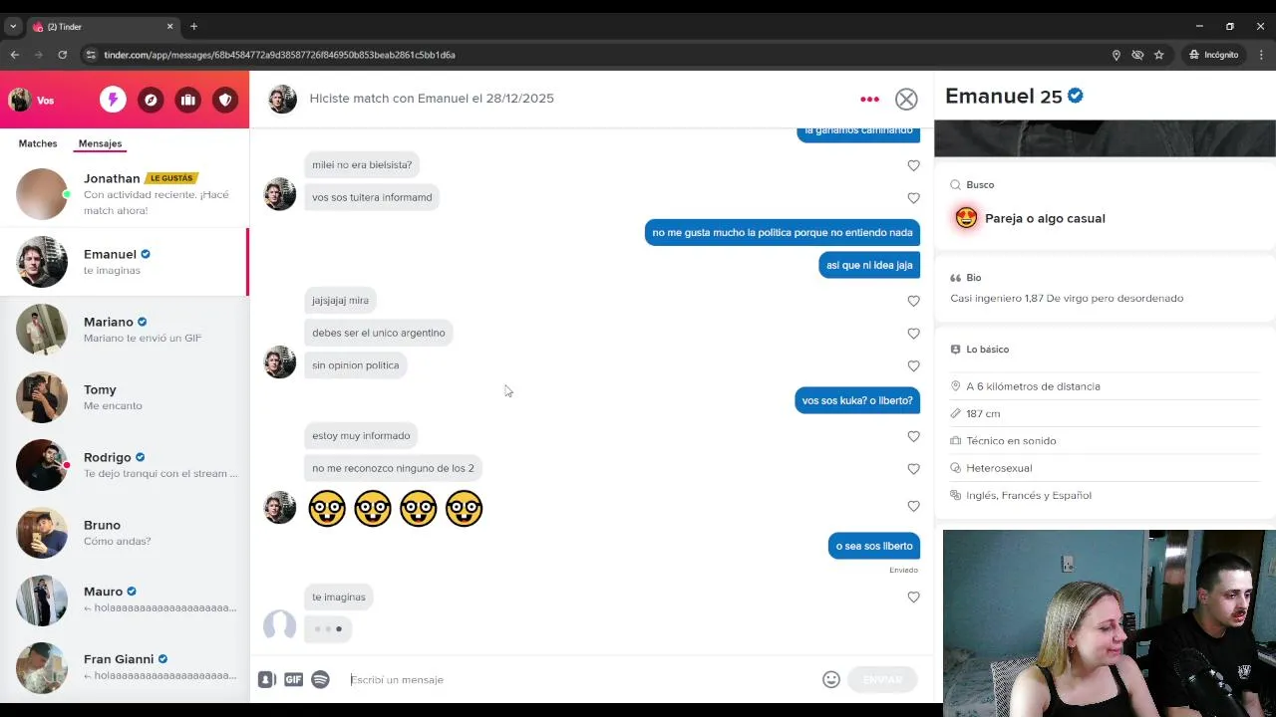The height and width of the screenshot is (717, 1276).
Task: Open the GIF picker in message bar
Action: pos(293,679)
